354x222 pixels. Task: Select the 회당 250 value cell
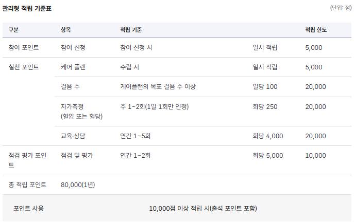pyautogui.click(x=265, y=107)
